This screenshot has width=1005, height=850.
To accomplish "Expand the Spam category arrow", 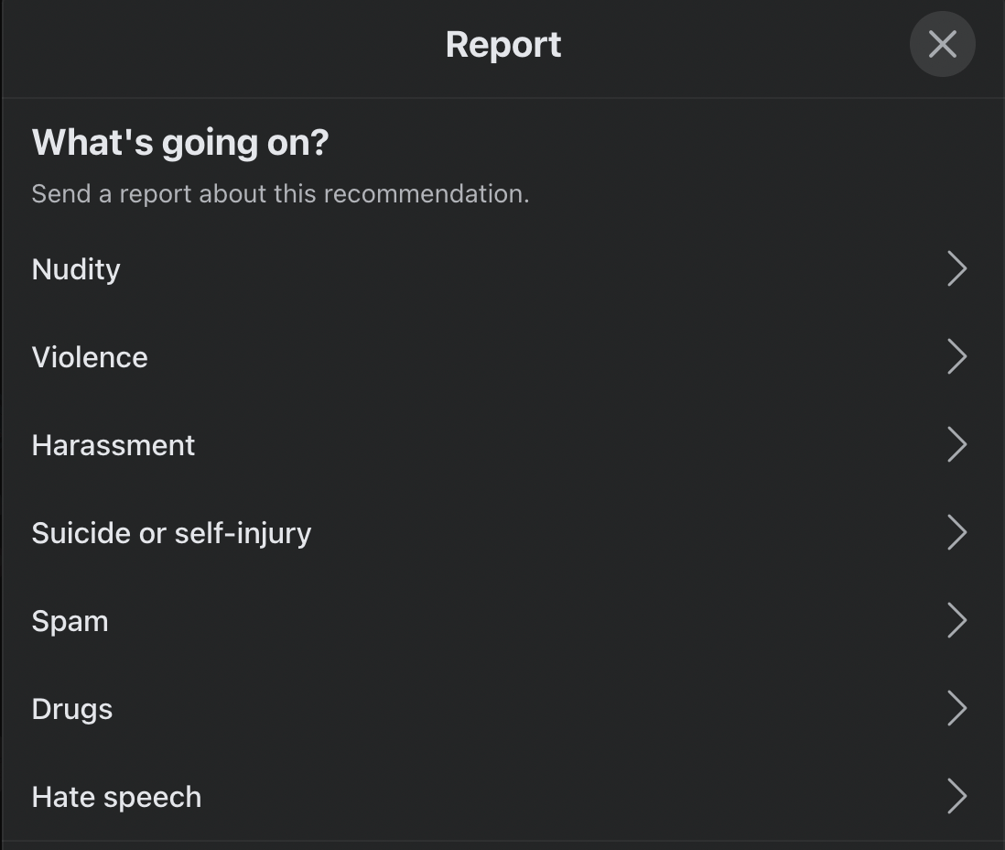I will [956, 621].
